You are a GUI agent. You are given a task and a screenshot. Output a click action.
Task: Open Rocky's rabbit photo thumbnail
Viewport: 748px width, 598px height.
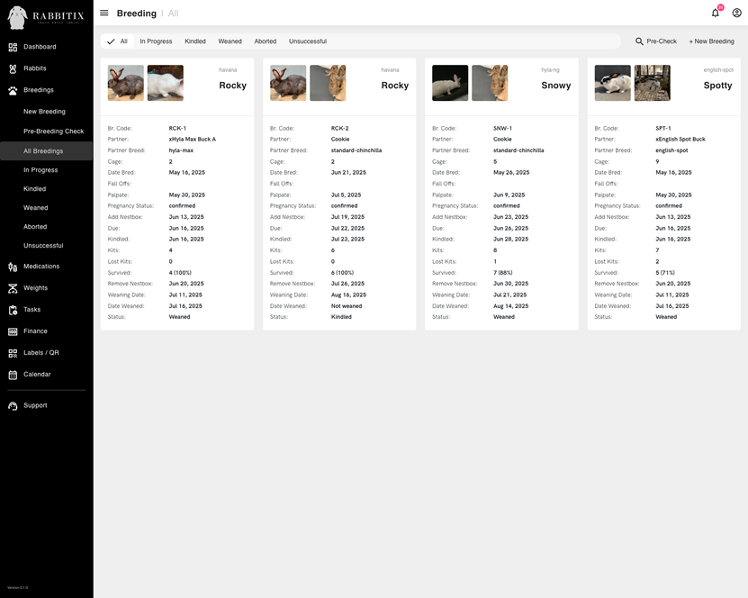pyautogui.click(x=123, y=80)
